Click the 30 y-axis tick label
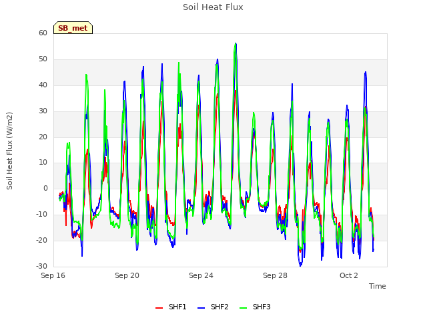Image resolution: width=427 pixels, height=320 pixels. click(43, 111)
